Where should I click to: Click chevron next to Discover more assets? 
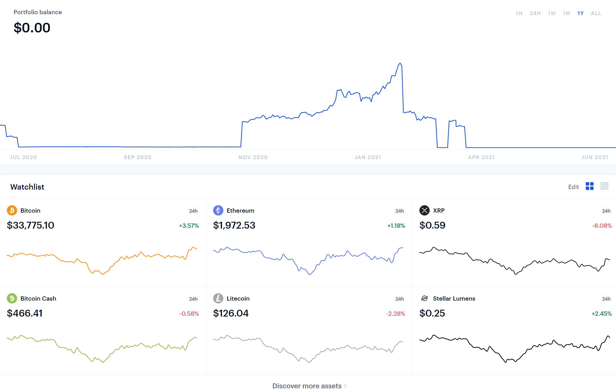coord(345,386)
